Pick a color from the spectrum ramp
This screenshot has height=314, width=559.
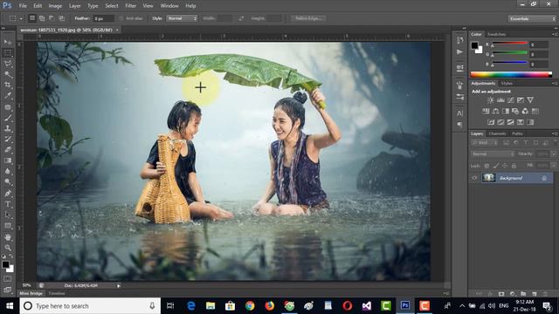click(x=511, y=74)
